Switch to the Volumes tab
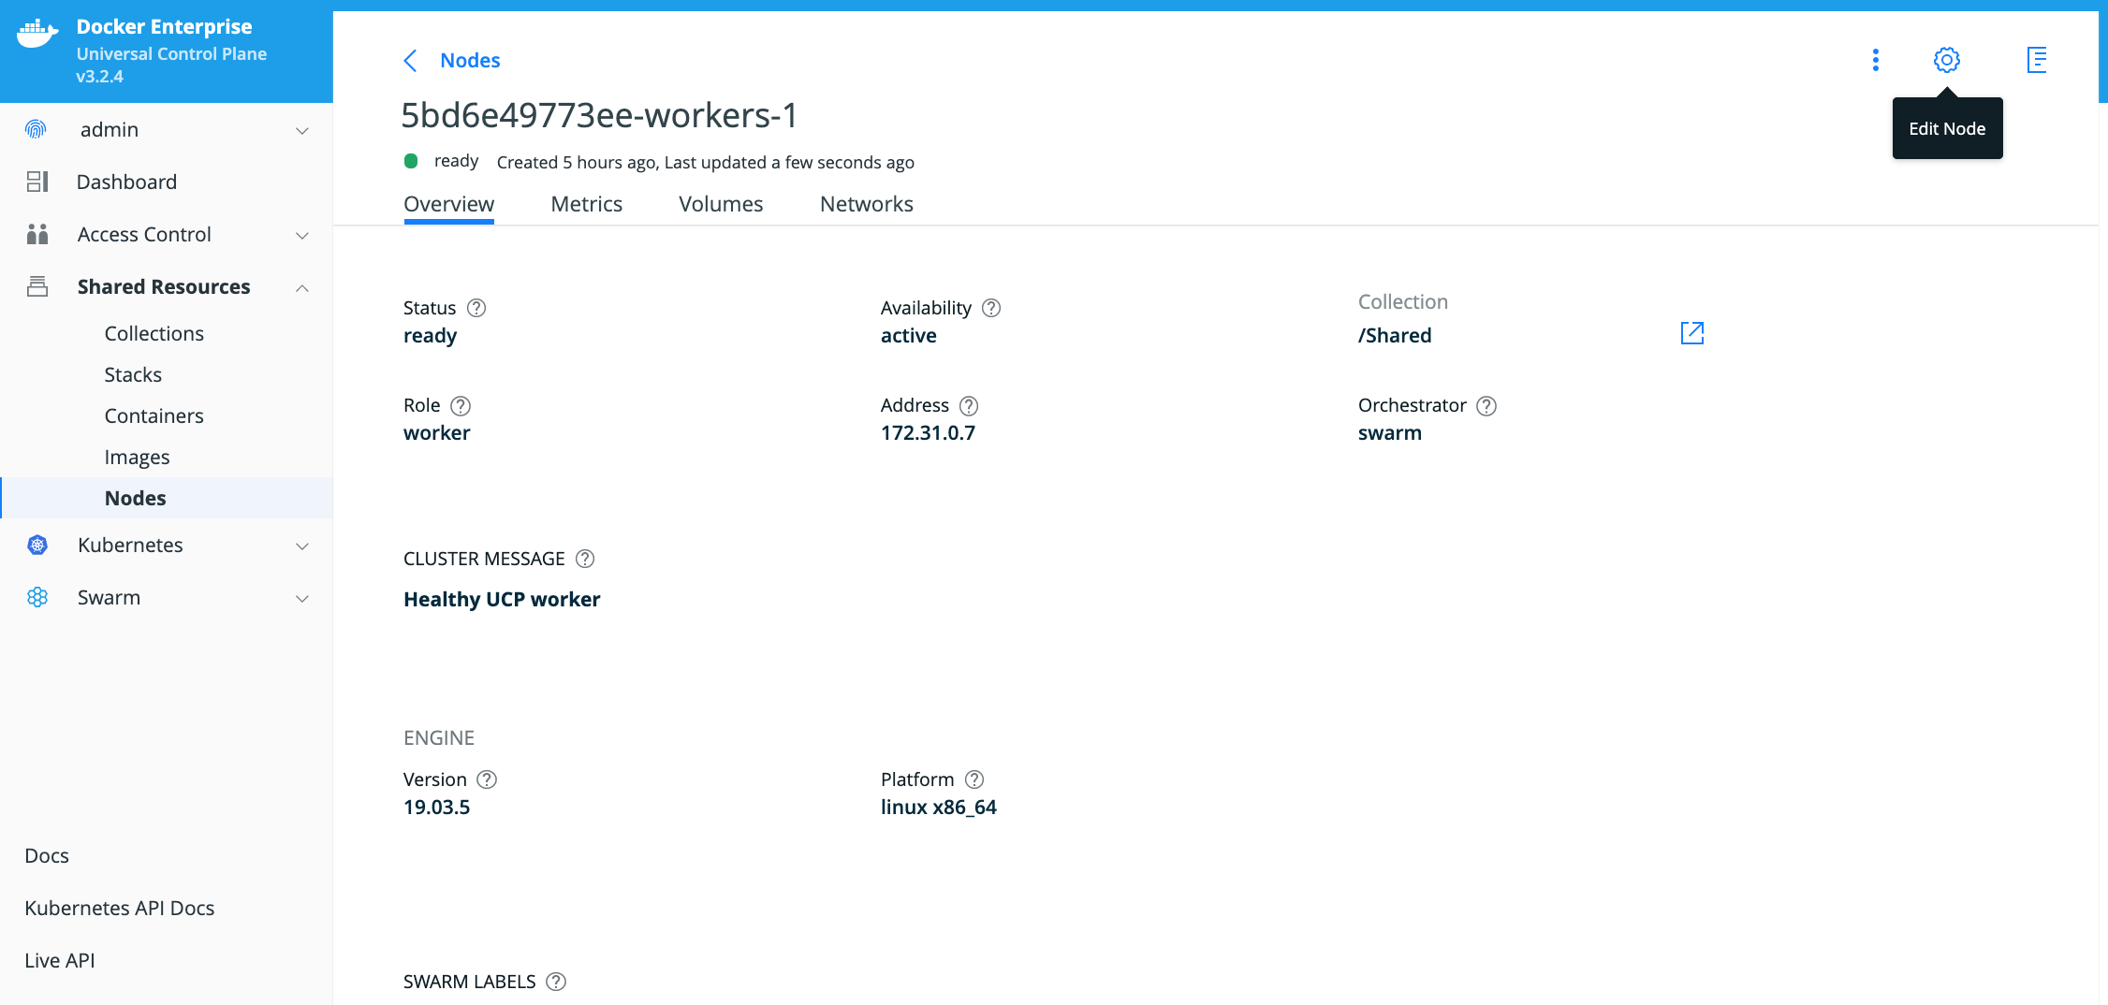This screenshot has height=1005, width=2108. click(721, 204)
